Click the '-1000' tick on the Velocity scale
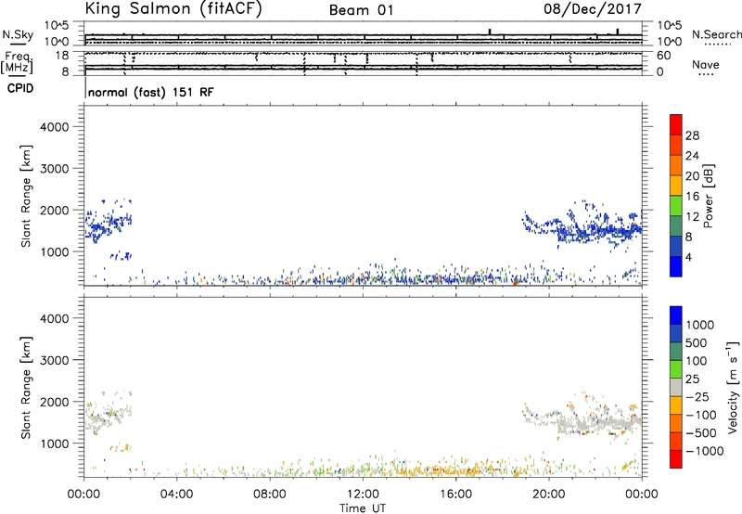 click(704, 451)
